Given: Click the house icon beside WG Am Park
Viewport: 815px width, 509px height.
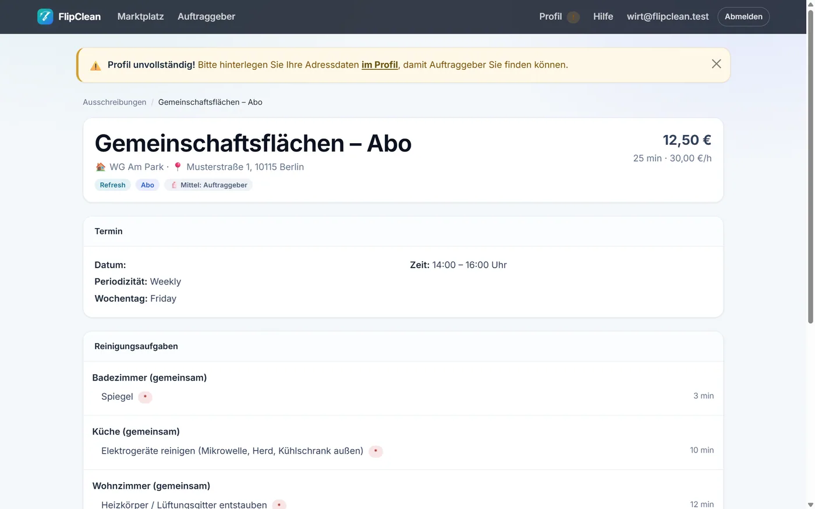Looking at the screenshot, I should (101, 167).
